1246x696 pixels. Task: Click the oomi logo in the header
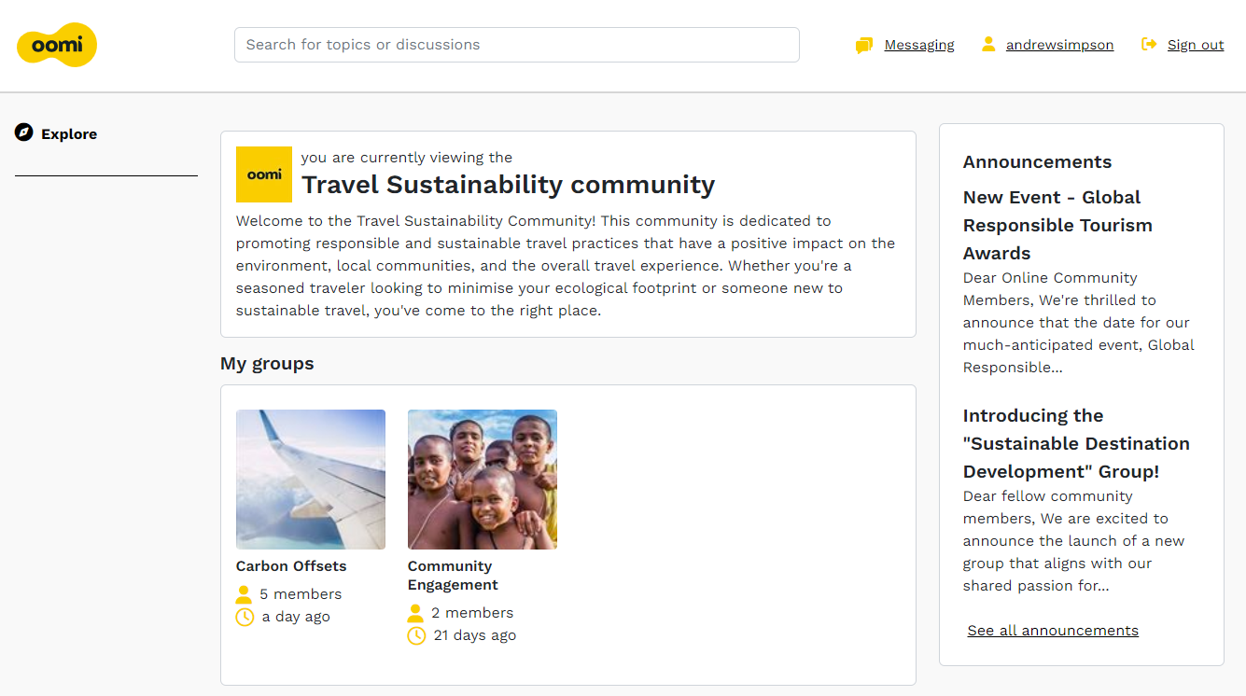57,45
